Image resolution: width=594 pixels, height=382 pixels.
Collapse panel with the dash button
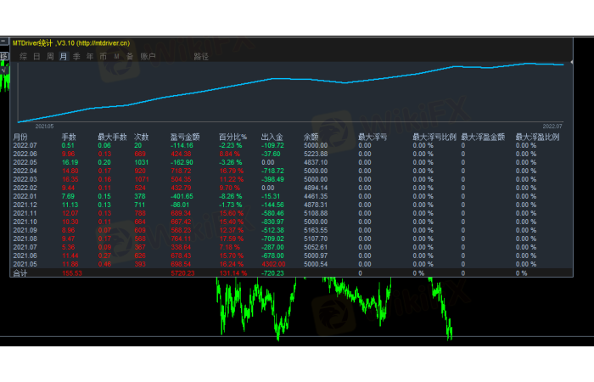point(3,41)
